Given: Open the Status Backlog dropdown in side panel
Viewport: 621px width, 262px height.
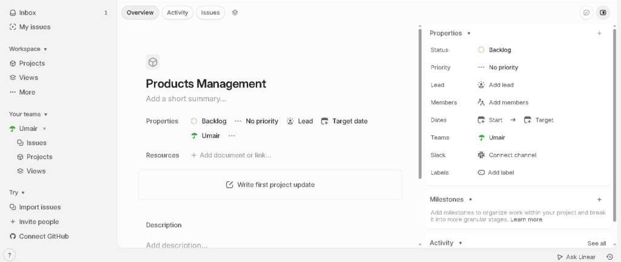Looking at the screenshot, I should coord(494,50).
